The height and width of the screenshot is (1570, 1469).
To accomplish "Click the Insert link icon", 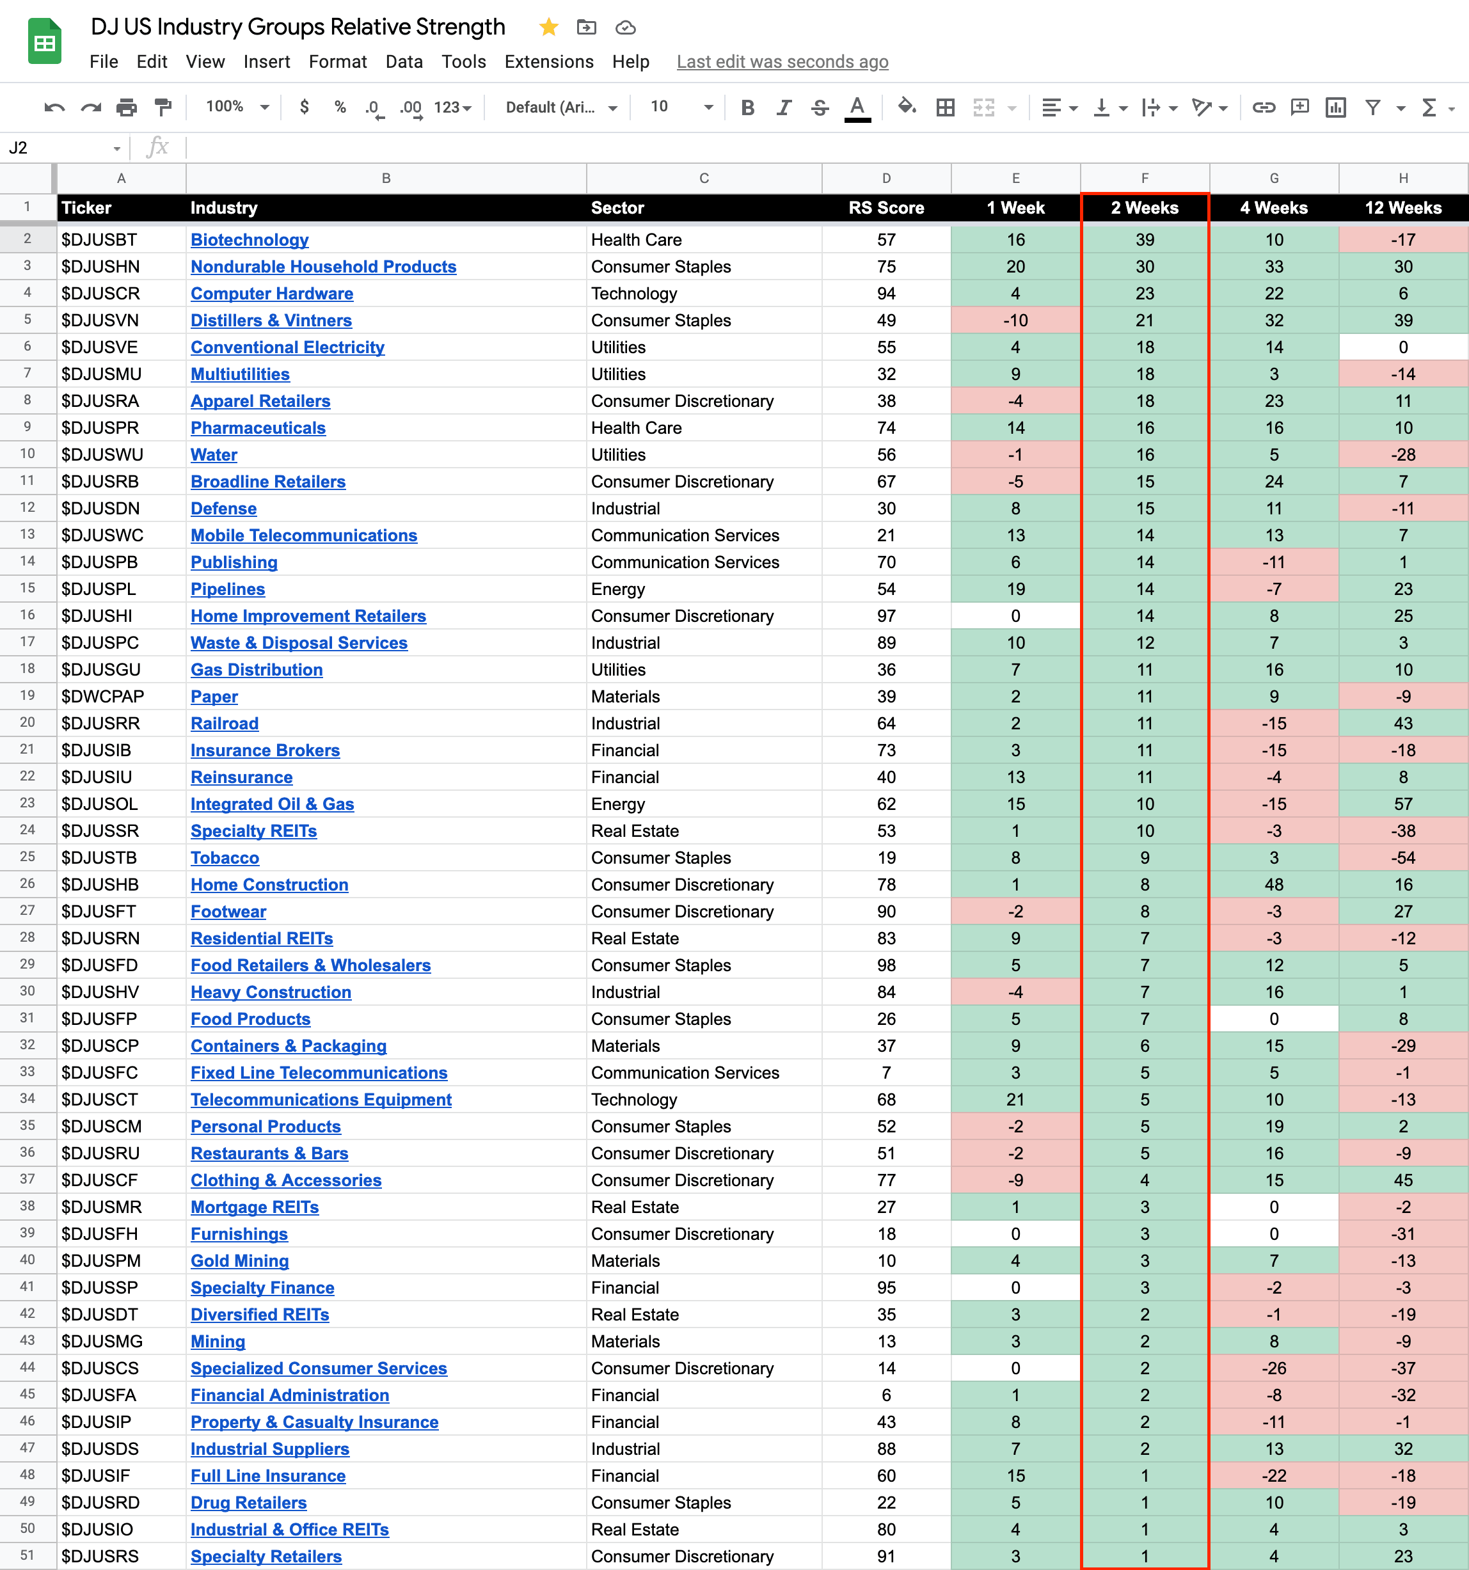I will 1263,107.
